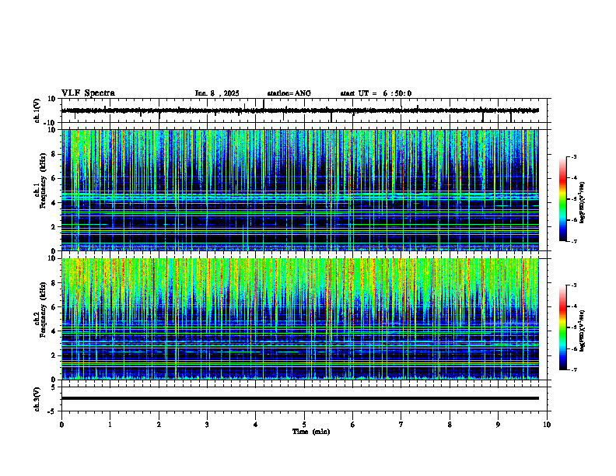The image size is (616, 476).
Task: Click inside the ch.2 spectrogram panel
Action: [x=299, y=319]
